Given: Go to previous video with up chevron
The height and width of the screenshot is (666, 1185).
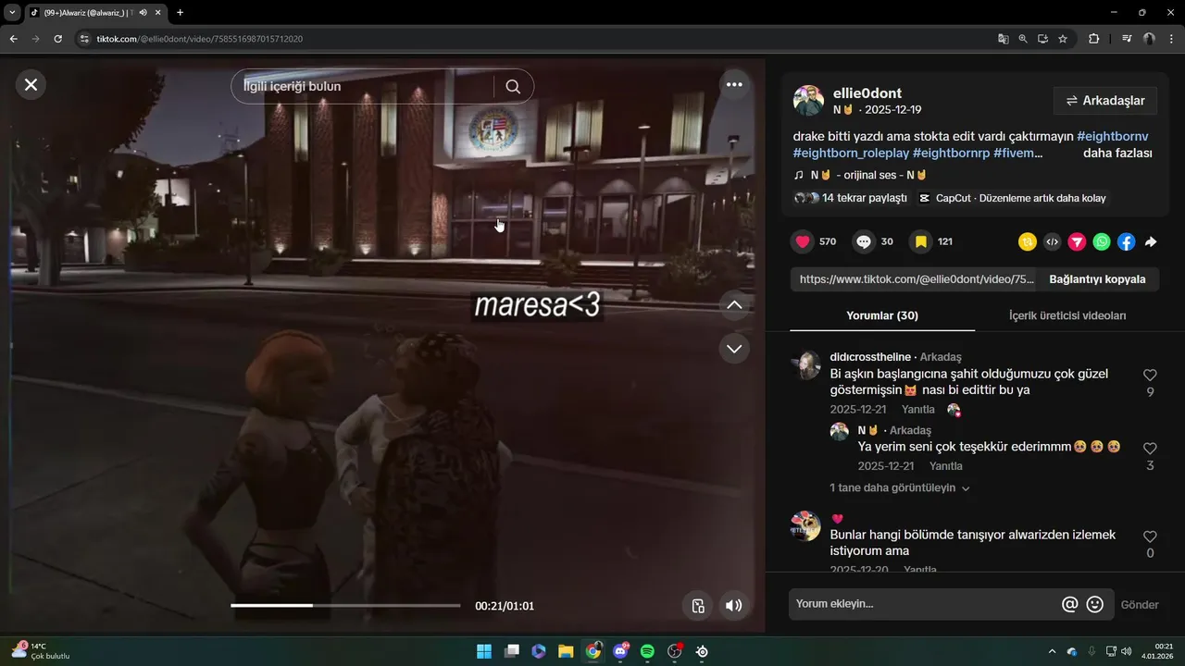Looking at the screenshot, I should coord(734,305).
